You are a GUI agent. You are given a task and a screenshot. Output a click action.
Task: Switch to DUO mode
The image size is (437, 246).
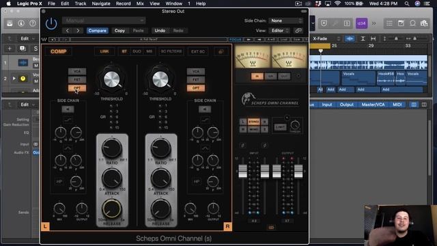tap(137, 52)
